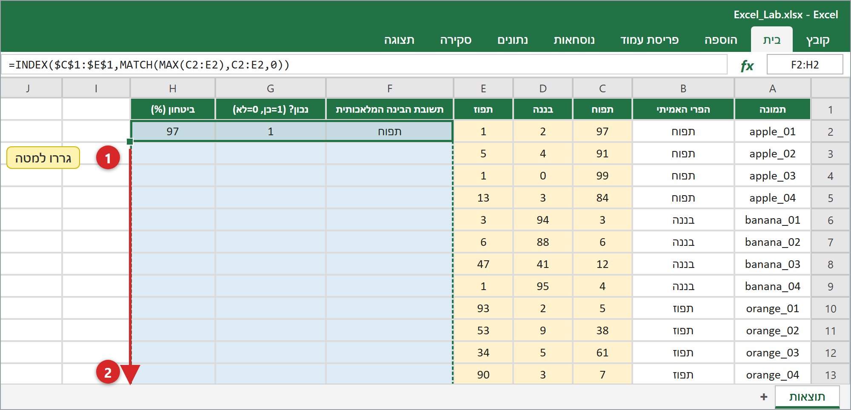Select the header cell הפרי האמיתי
This screenshot has width=851, height=410.
(x=683, y=109)
